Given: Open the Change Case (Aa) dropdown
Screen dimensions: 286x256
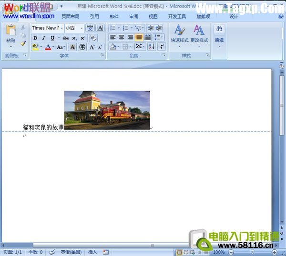Looking at the screenshot, I should tap(61, 47).
